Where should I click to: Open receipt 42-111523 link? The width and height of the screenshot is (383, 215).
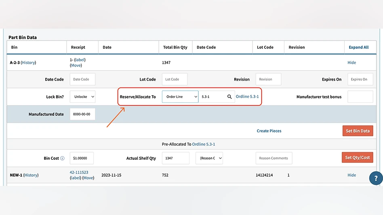click(x=79, y=172)
